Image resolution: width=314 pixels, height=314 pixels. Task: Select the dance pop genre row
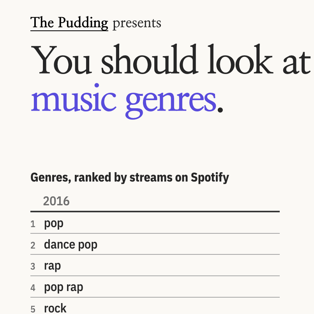click(x=155, y=244)
